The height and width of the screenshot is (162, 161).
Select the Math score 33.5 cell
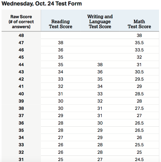pyautogui.click(x=139, y=50)
